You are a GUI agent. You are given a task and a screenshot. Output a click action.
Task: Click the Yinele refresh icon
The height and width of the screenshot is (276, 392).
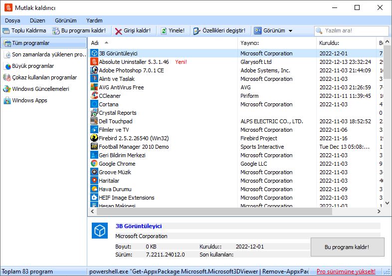click(164, 31)
